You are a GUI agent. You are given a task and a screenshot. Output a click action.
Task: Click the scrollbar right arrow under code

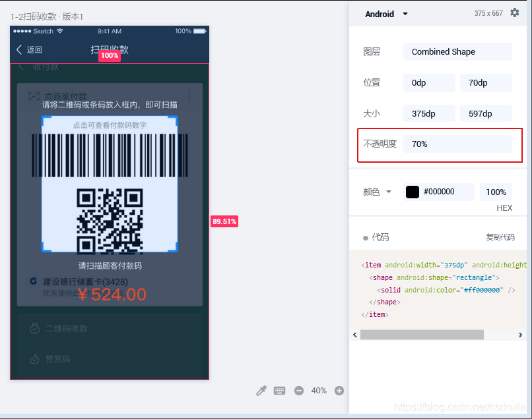pyautogui.click(x=520, y=335)
